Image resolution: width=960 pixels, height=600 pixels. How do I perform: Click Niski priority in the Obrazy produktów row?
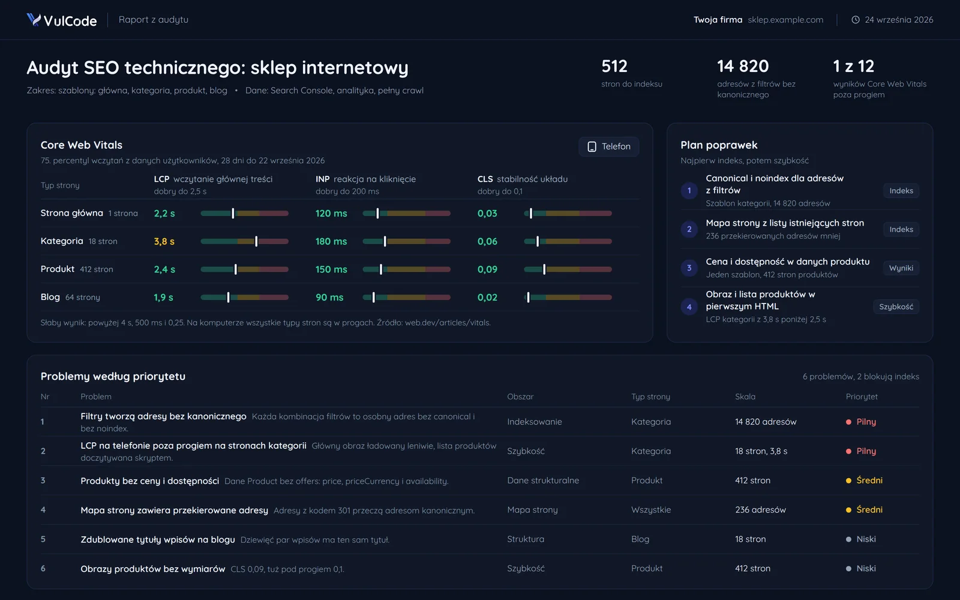pos(861,569)
